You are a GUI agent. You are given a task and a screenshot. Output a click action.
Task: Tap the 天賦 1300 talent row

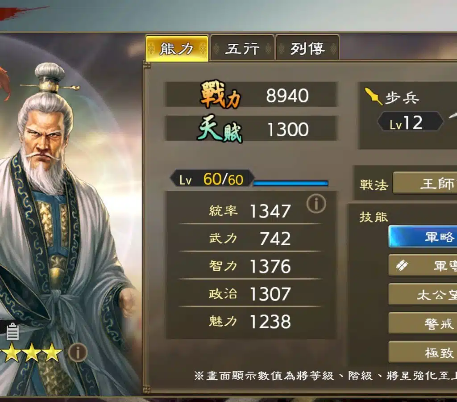(251, 128)
